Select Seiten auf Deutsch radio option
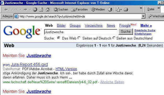The image size is (164, 95). coord(79,38)
